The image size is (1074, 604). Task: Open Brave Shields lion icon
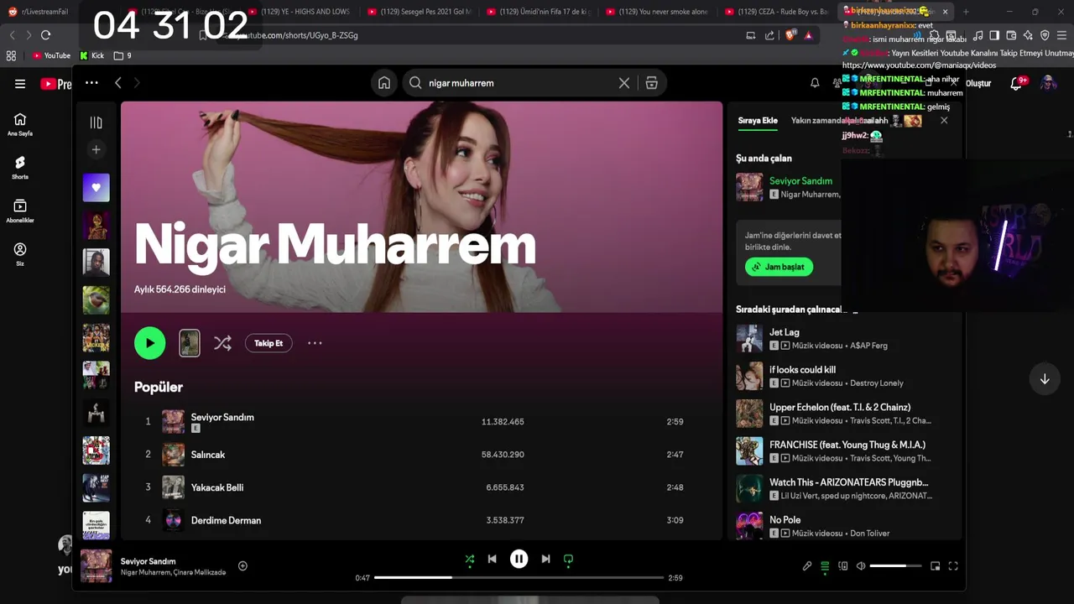(790, 35)
